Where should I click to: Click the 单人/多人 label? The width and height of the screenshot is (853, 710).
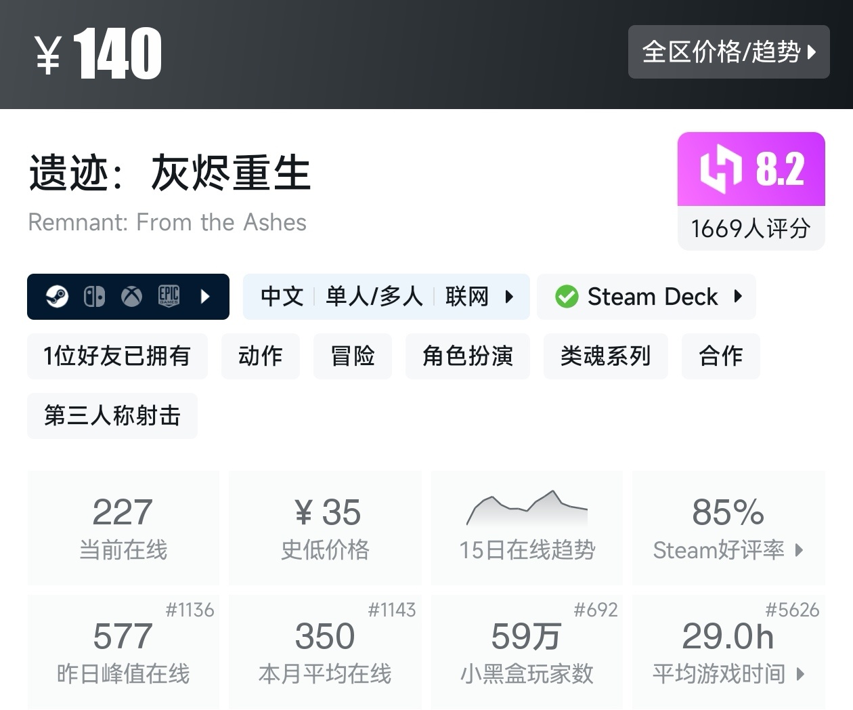[x=374, y=297]
